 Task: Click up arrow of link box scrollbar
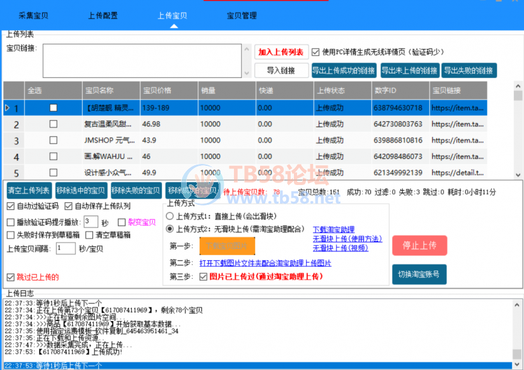point(247,49)
